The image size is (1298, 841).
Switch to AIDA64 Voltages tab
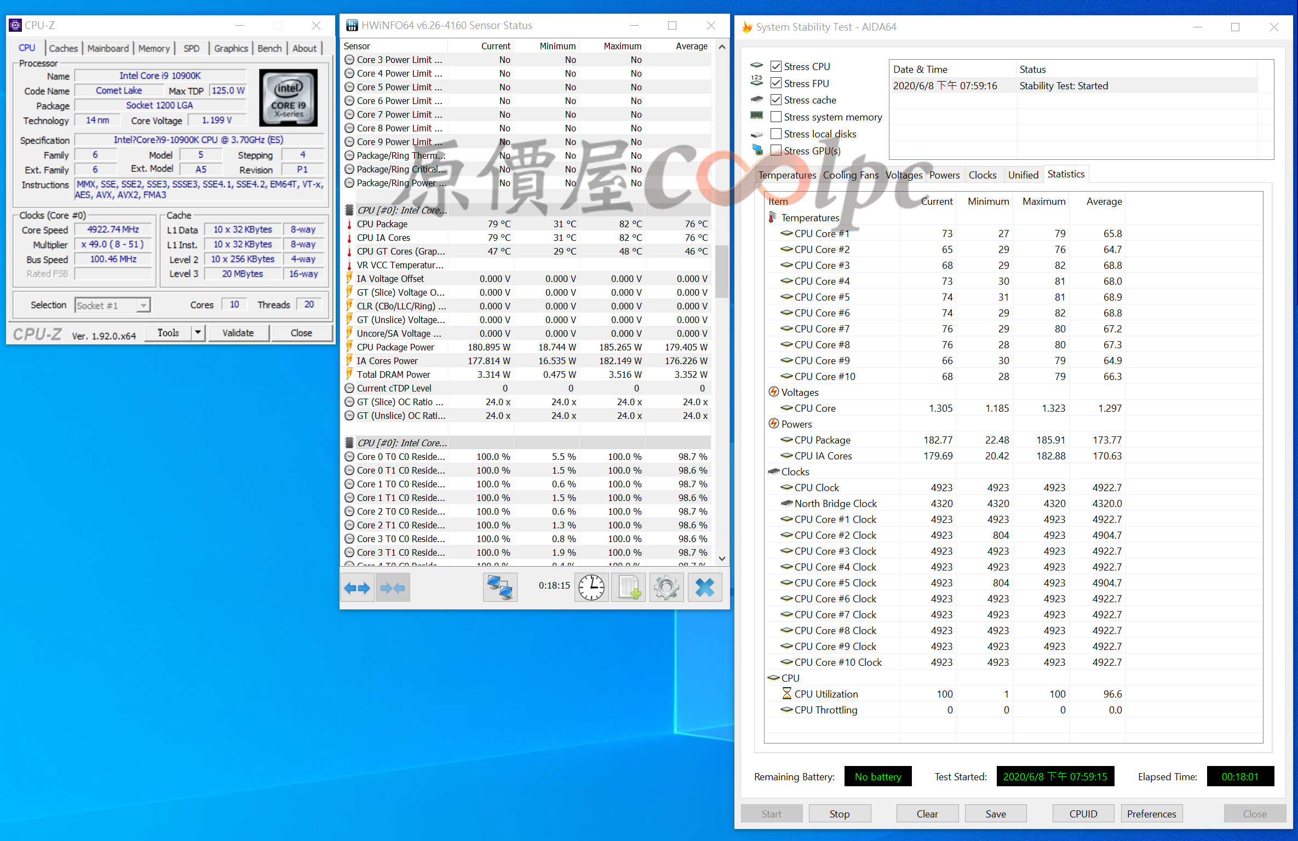pos(904,175)
